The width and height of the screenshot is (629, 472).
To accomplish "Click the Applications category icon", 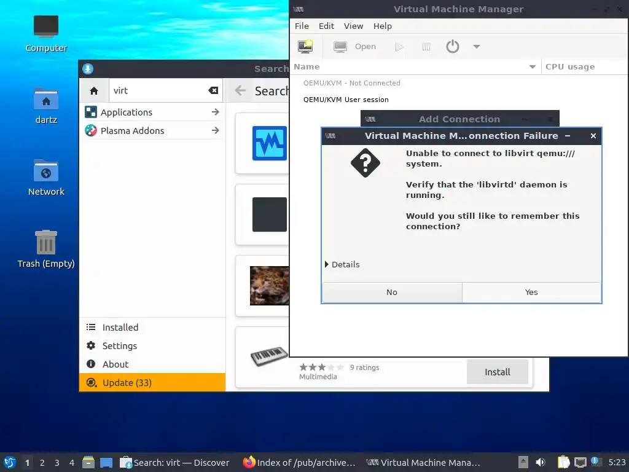I will click(91, 112).
